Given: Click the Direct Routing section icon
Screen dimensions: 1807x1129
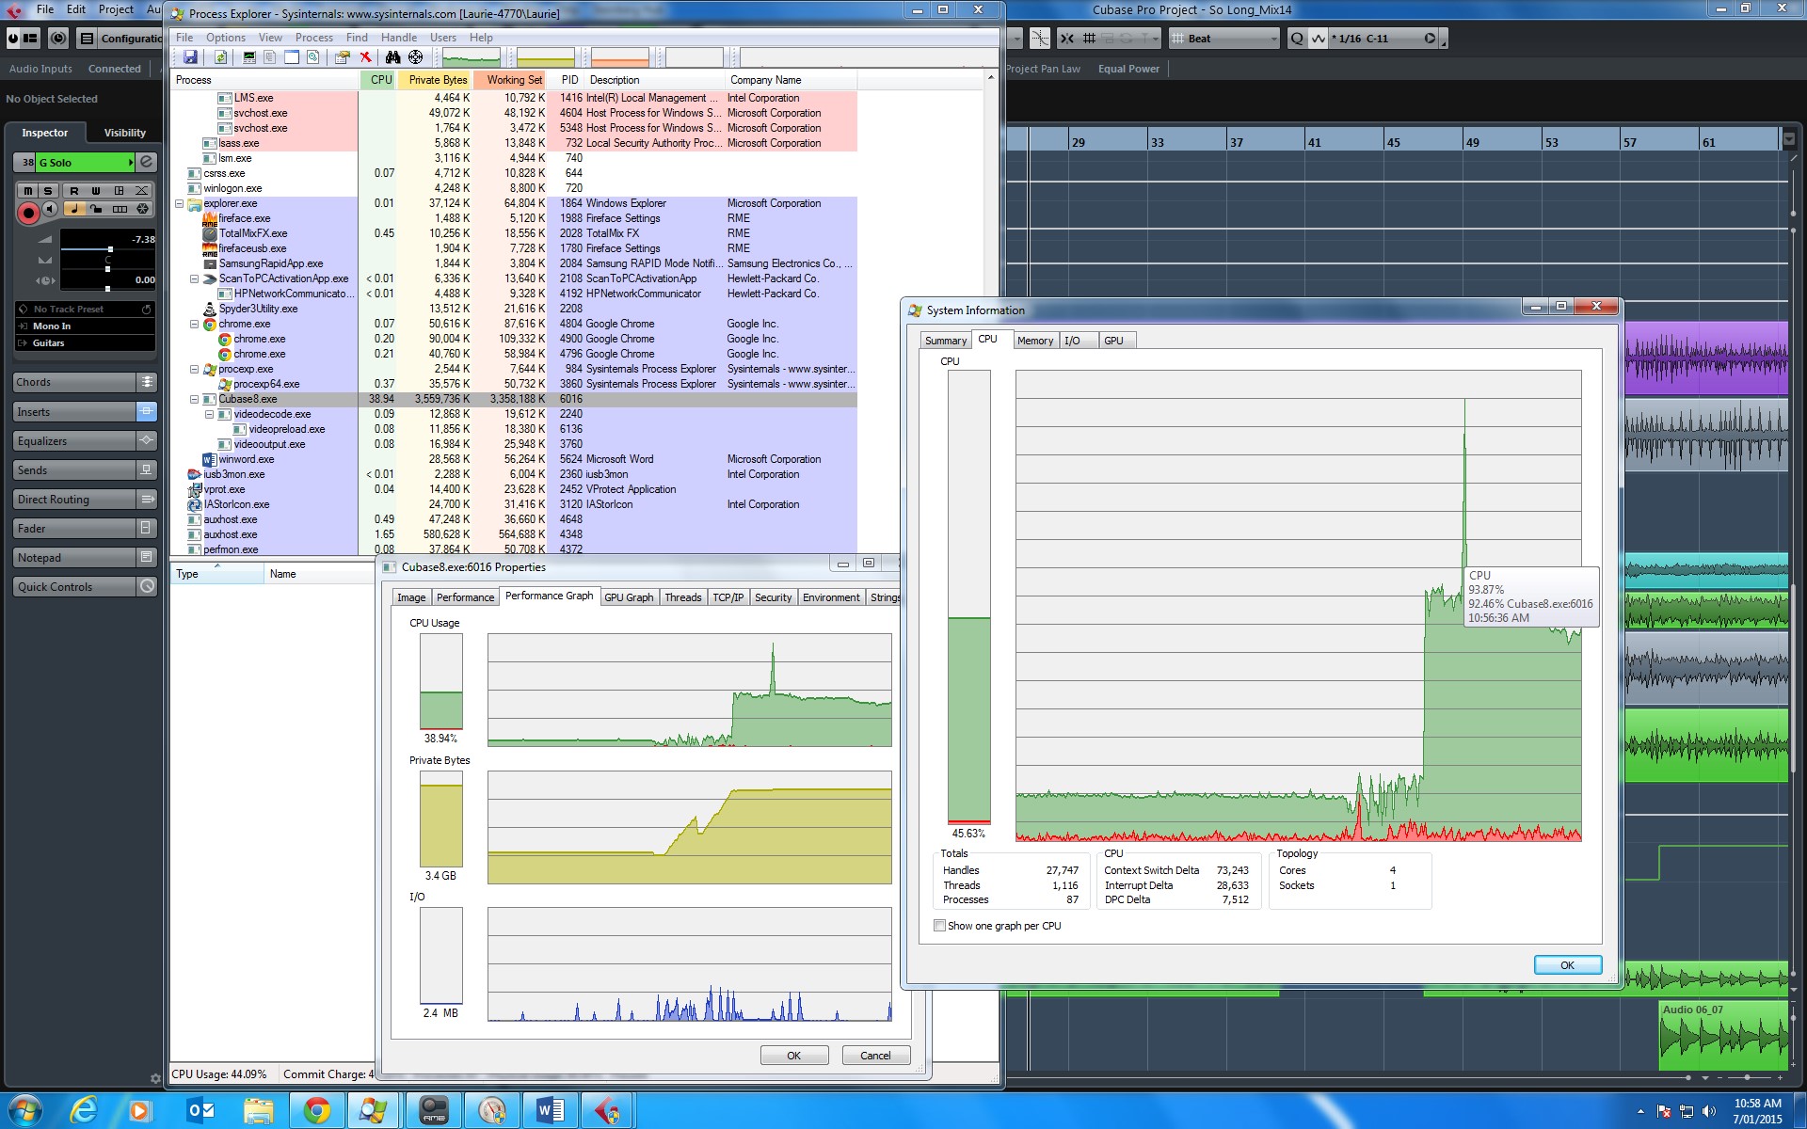Looking at the screenshot, I should tap(147, 499).
